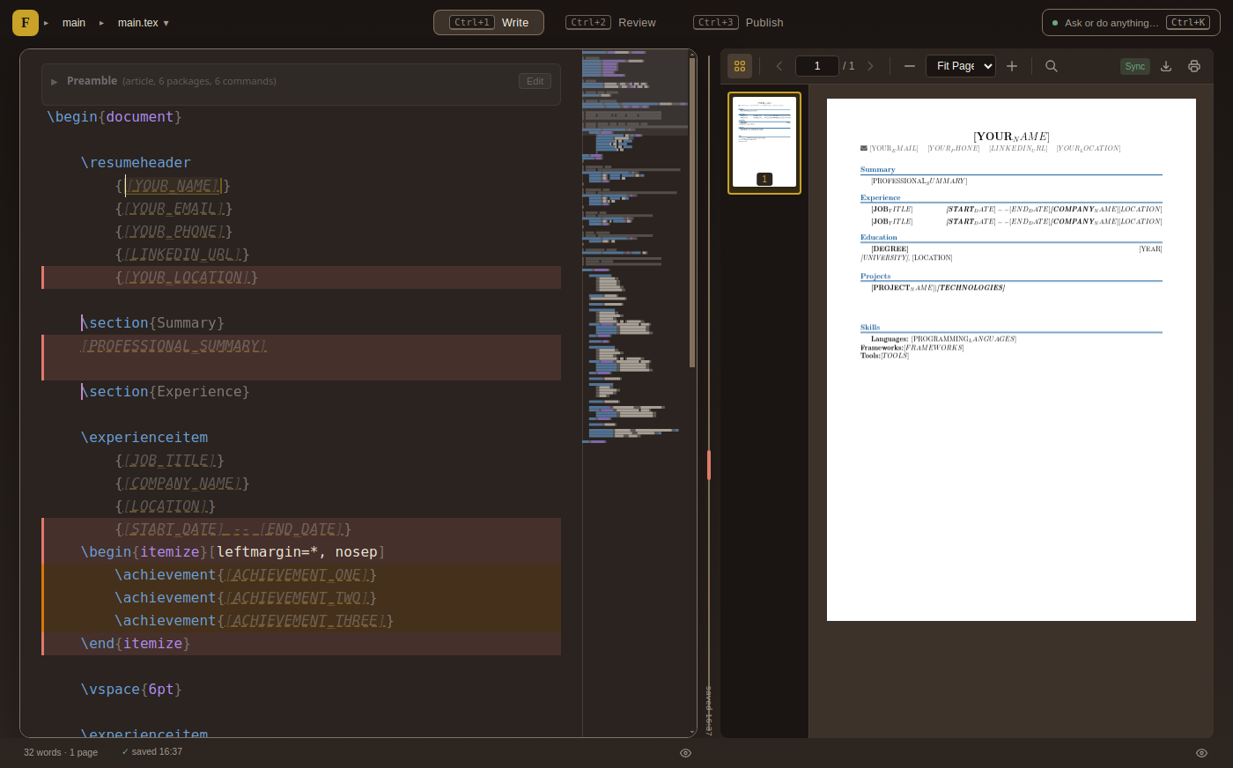Image resolution: width=1233 pixels, height=768 pixels.
Task: Click the [LINKEDIN_URL] placeholder in editor
Action: [182, 255]
